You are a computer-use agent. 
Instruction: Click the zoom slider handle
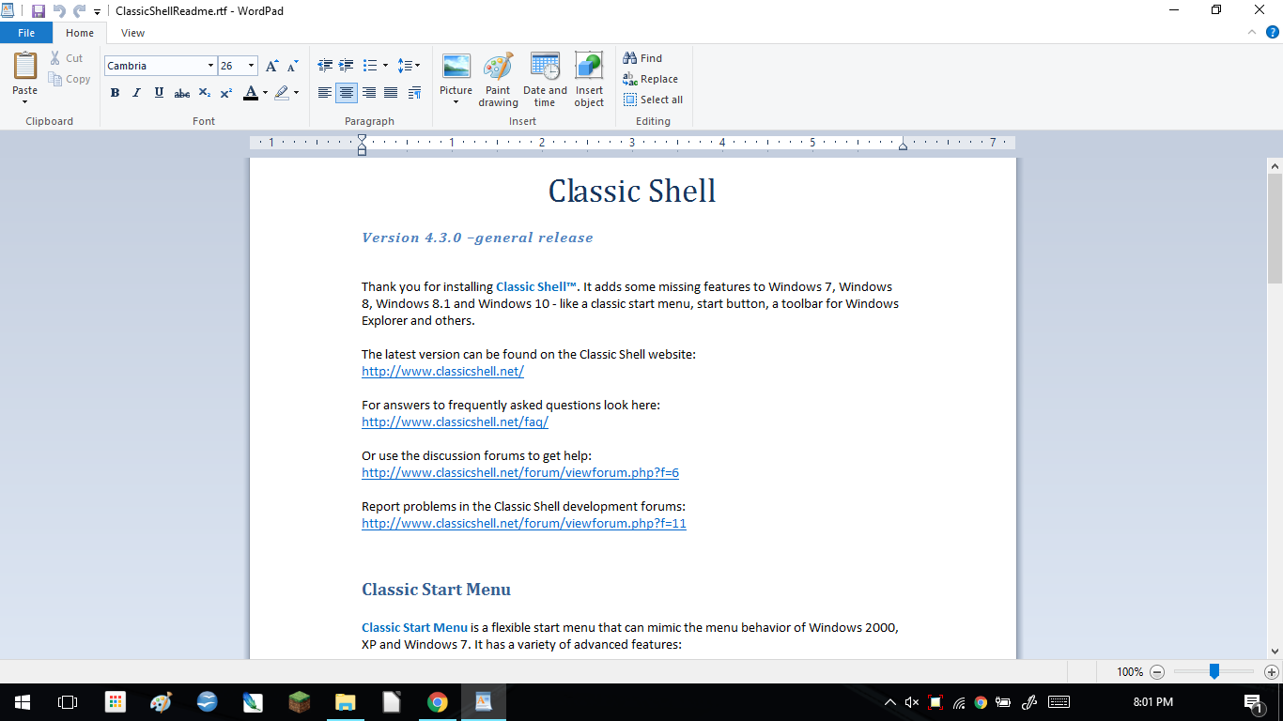(x=1214, y=671)
